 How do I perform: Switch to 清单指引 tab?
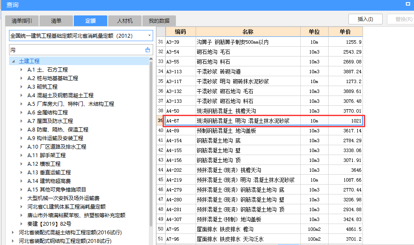(22, 21)
